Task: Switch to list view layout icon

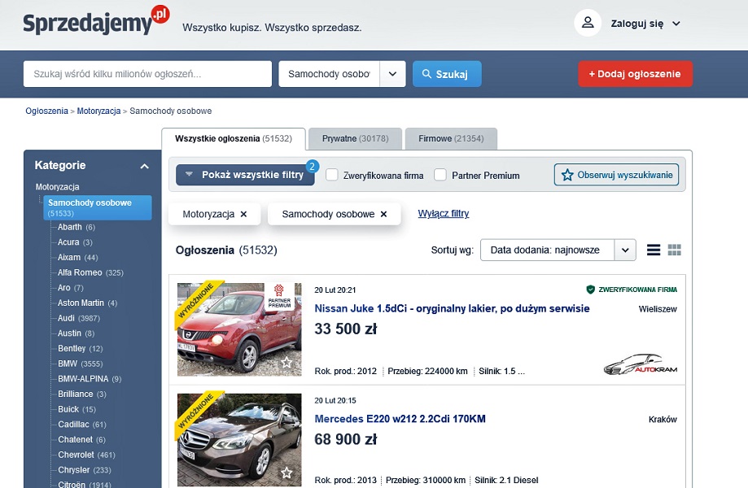Action: pyautogui.click(x=654, y=250)
